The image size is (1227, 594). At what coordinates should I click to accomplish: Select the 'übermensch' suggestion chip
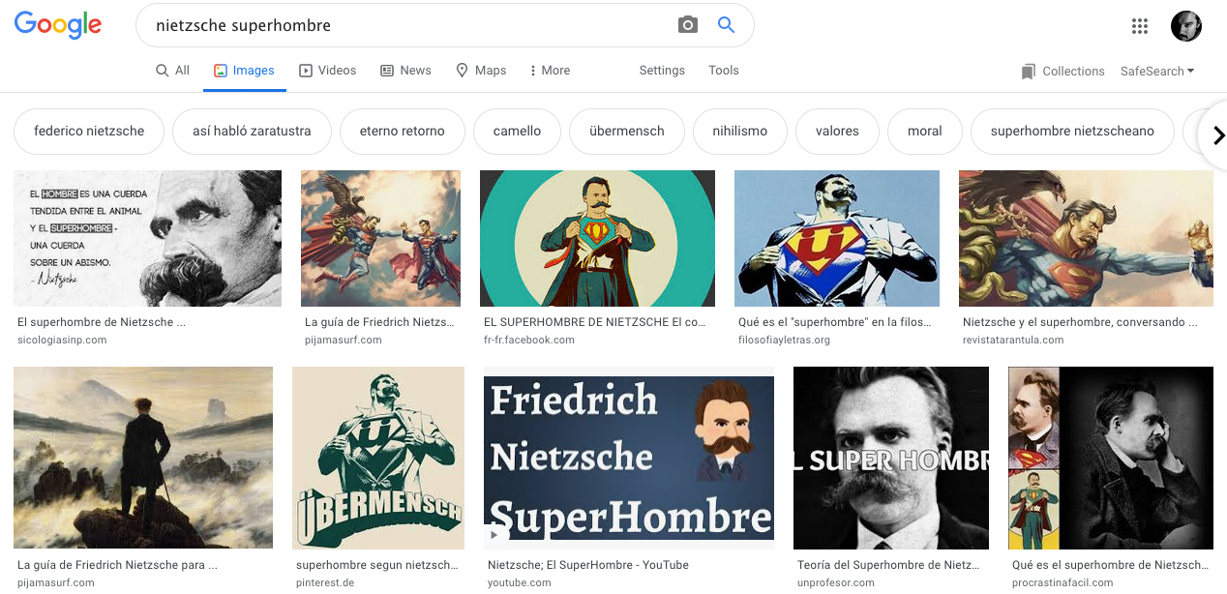(x=626, y=132)
